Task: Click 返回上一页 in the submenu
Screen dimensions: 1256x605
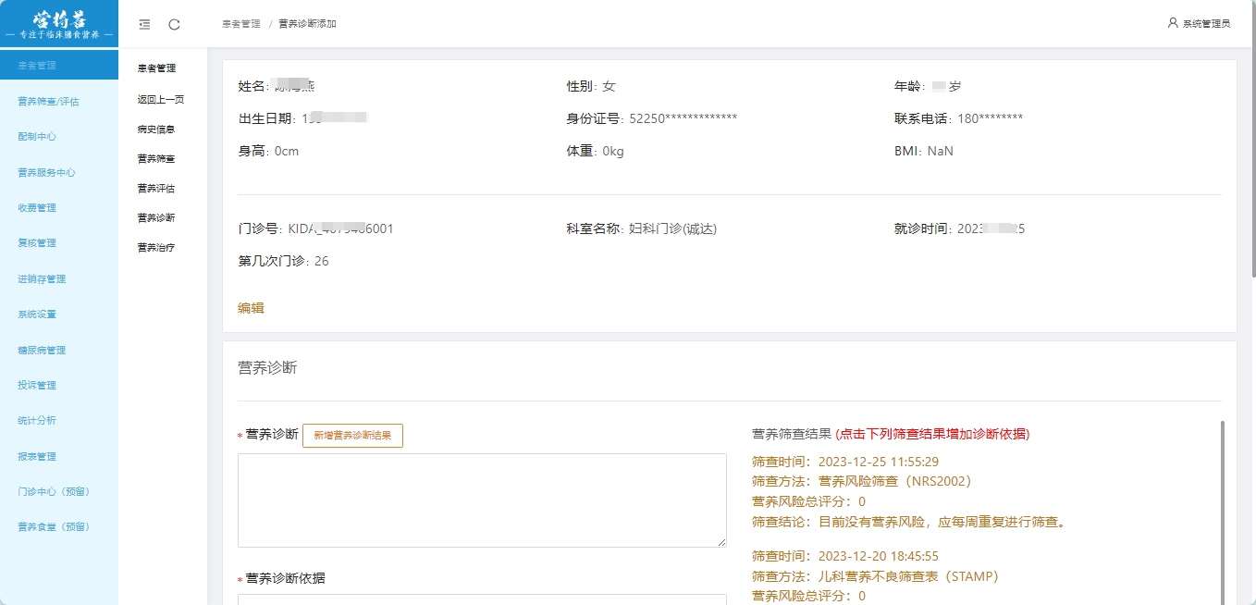Action: tap(161, 99)
